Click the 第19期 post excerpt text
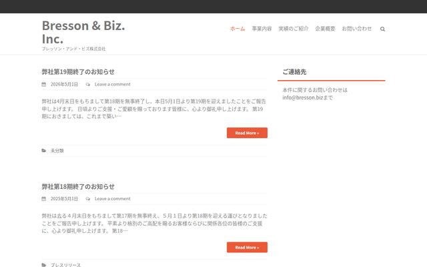The image size is (427, 267). 154,109
